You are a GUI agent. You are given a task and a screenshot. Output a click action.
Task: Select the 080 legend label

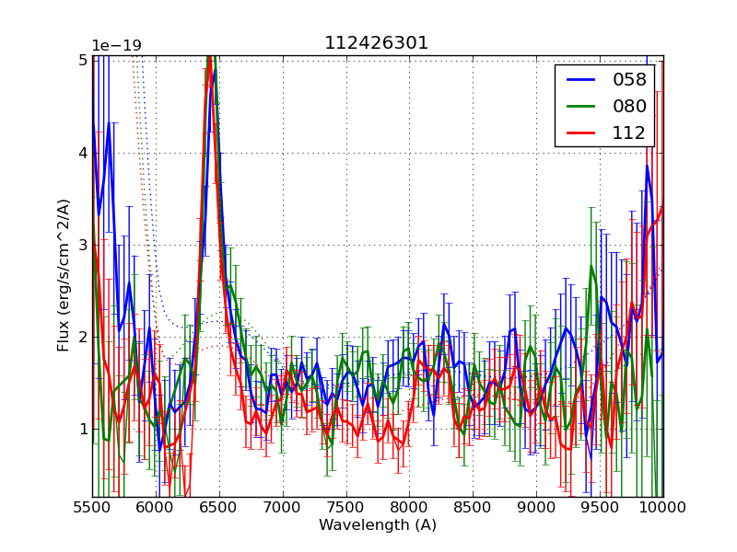[x=629, y=106]
